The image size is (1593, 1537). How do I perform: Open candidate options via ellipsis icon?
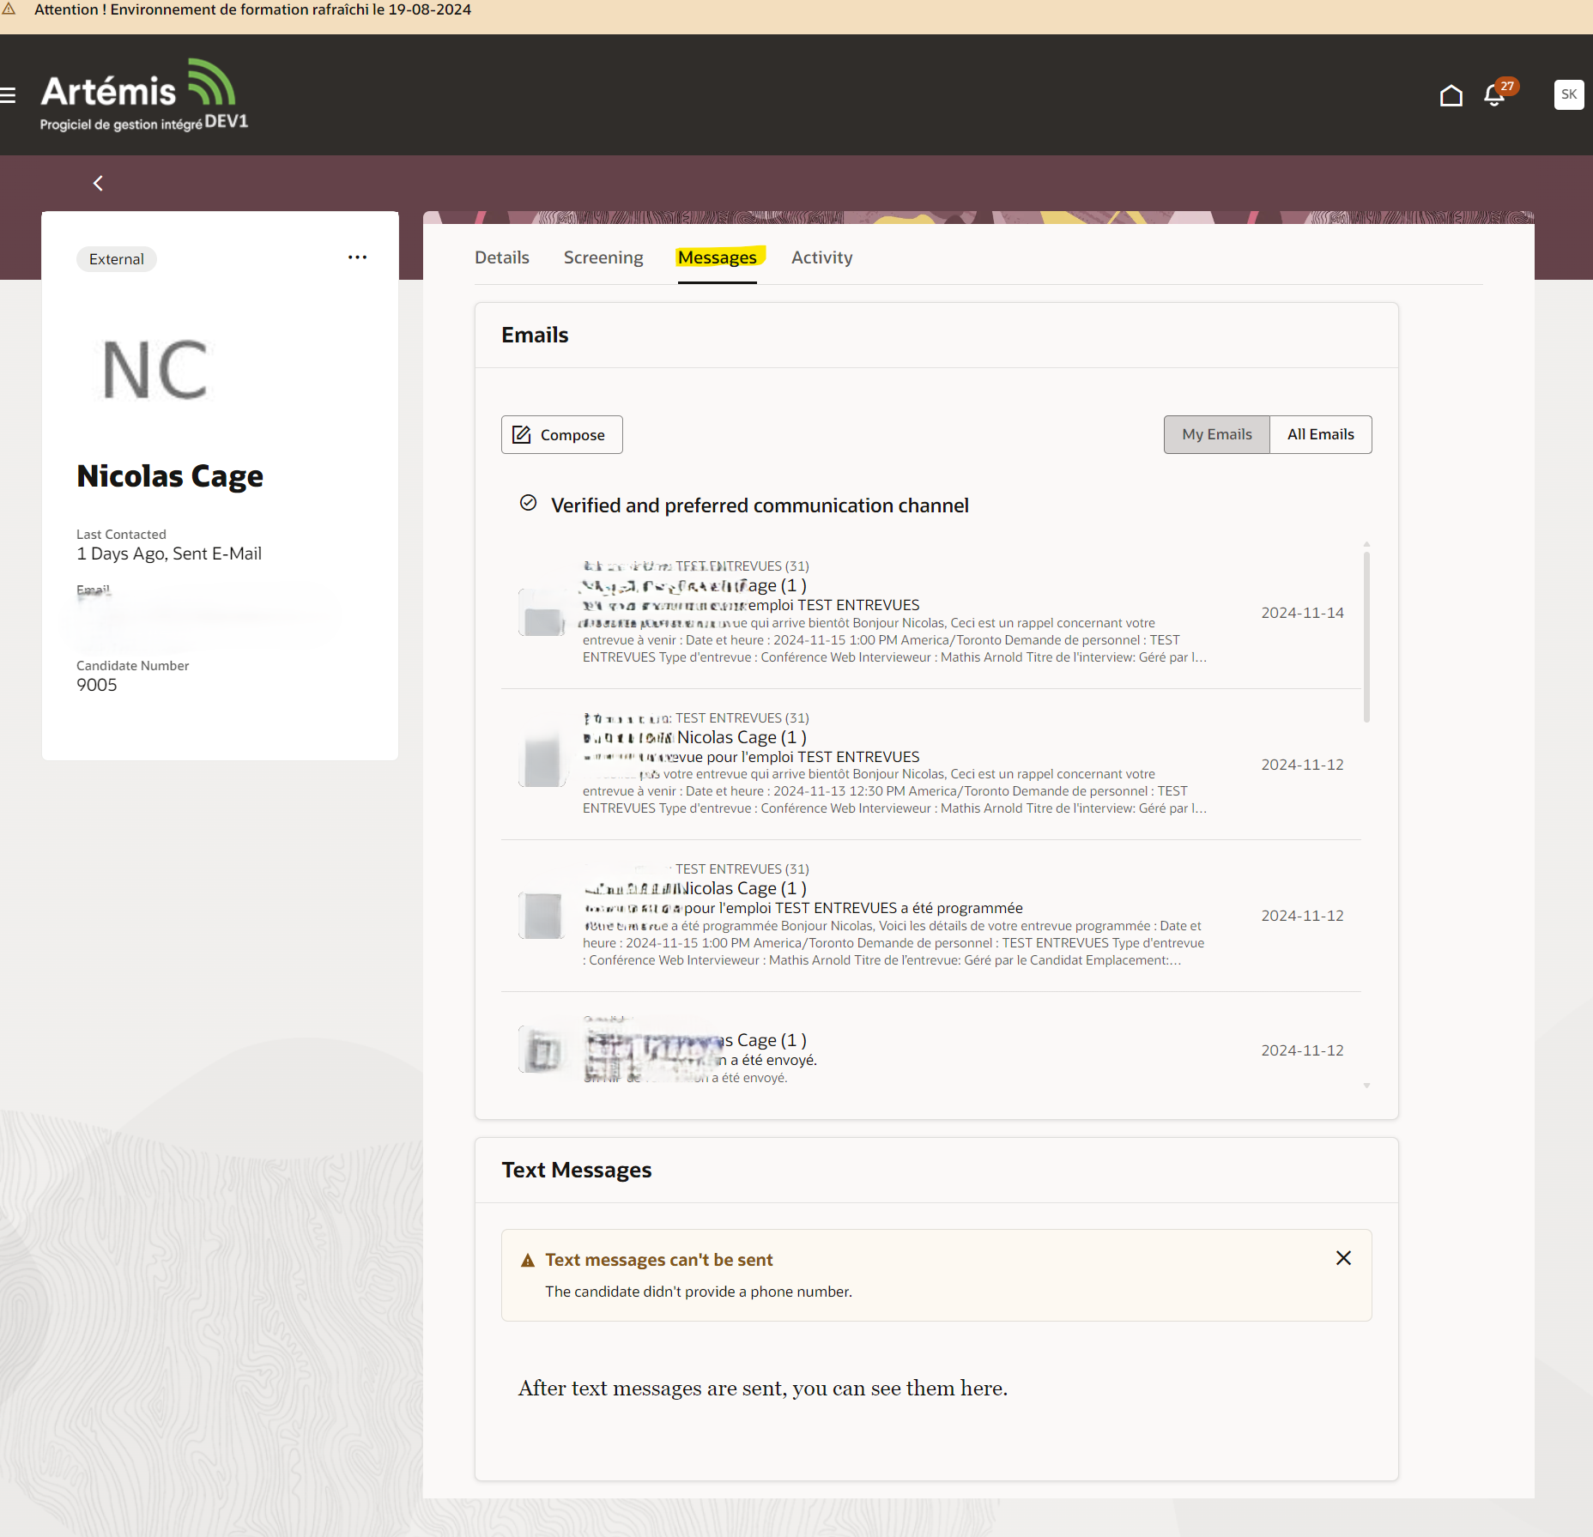click(x=358, y=257)
